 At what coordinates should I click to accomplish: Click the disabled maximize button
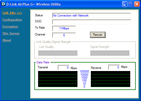(x=131, y=4)
